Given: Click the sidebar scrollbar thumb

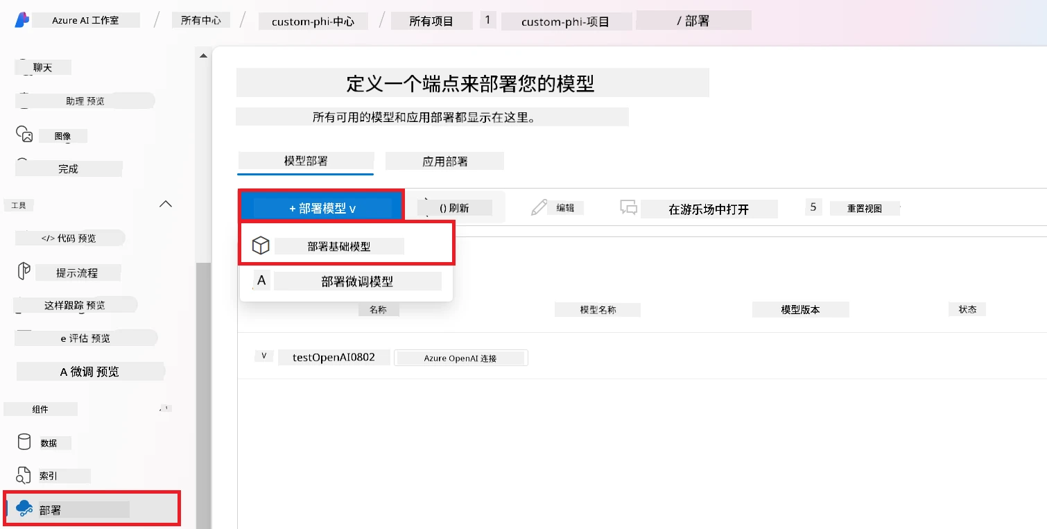Looking at the screenshot, I should tap(203, 395).
